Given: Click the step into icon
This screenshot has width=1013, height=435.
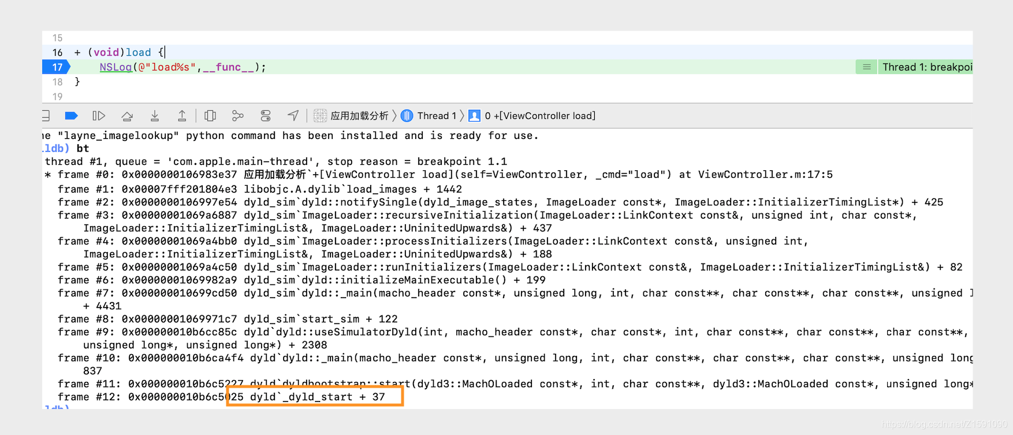Looking at the screenshot, I should [155, 116].
